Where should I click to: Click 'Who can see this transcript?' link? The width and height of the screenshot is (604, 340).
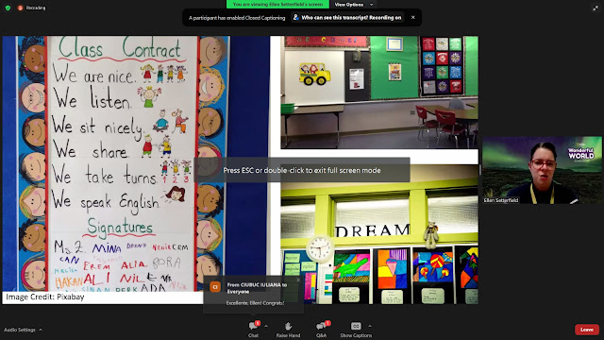pos(347,17)
